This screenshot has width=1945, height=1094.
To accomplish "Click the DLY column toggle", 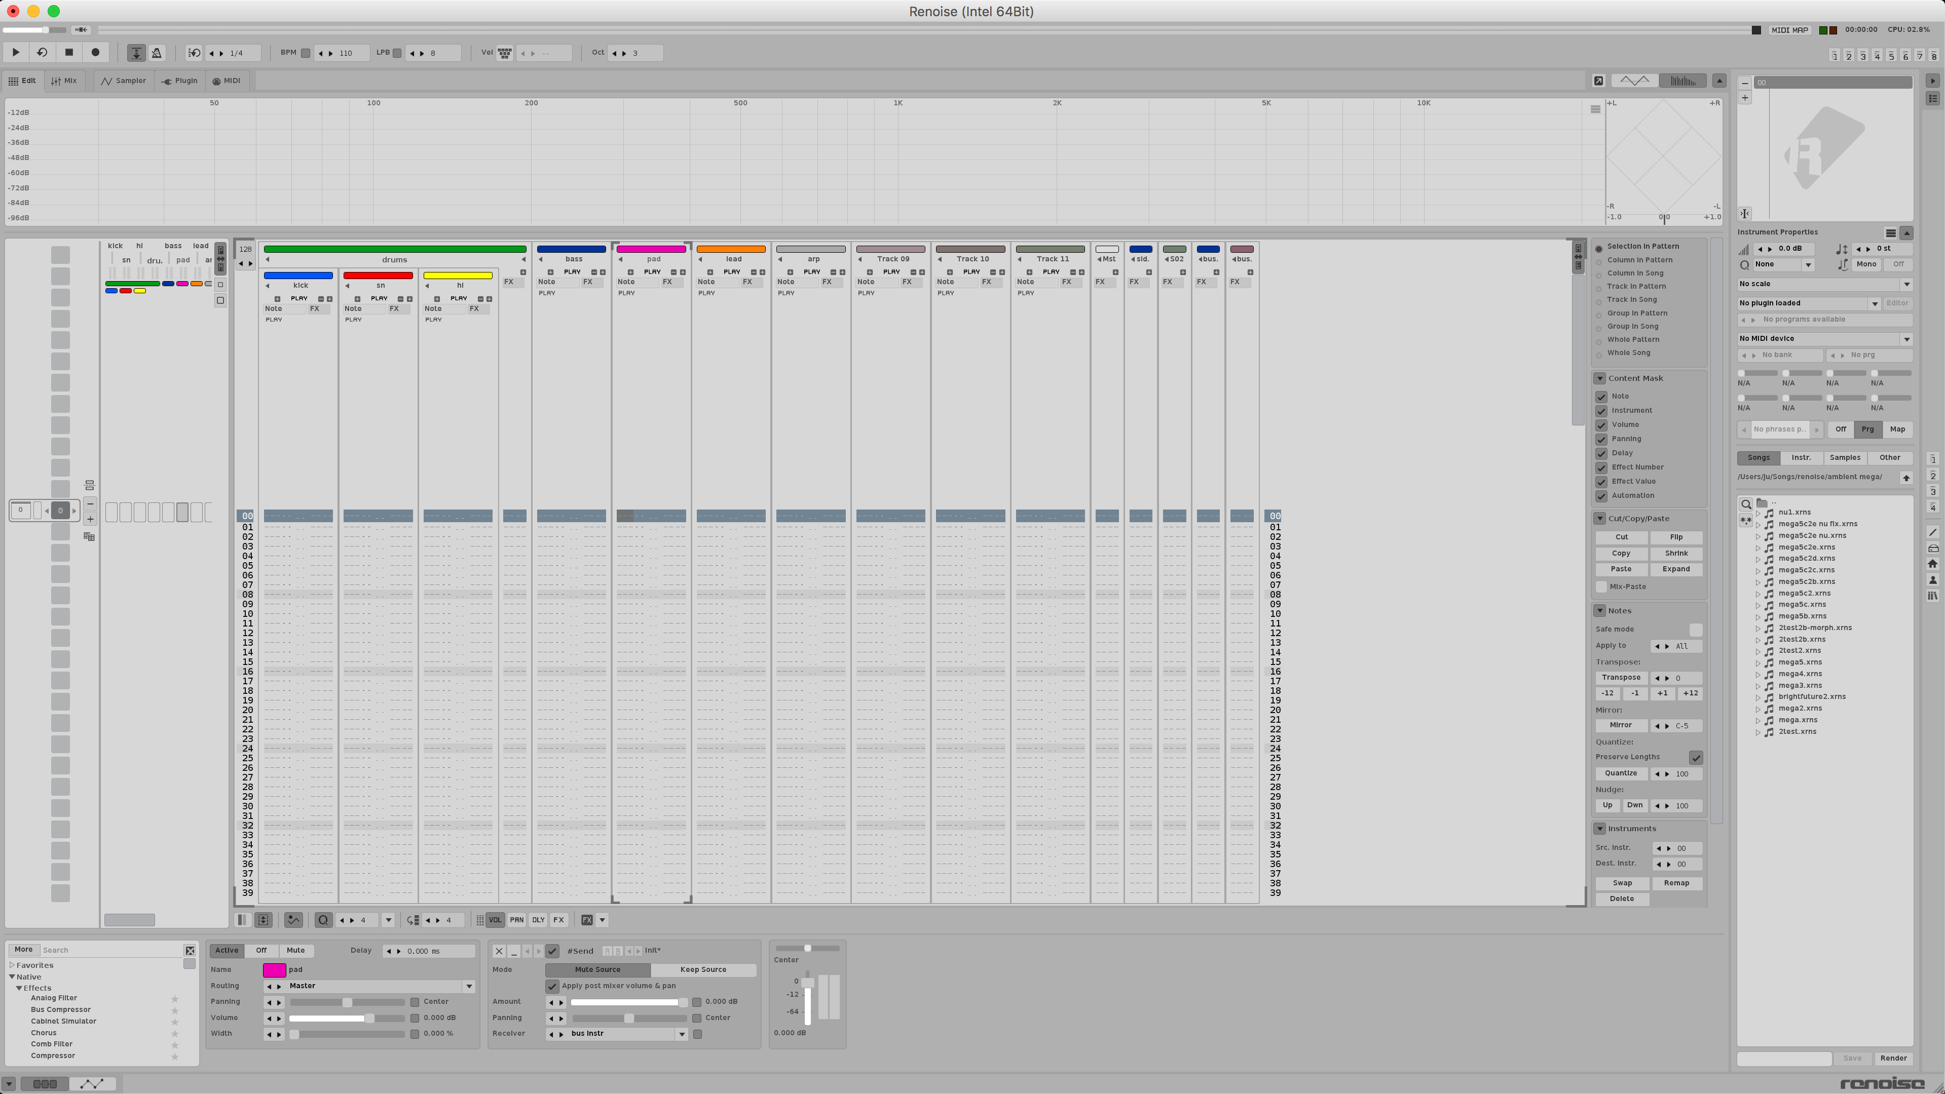I will tap(538, 920).
